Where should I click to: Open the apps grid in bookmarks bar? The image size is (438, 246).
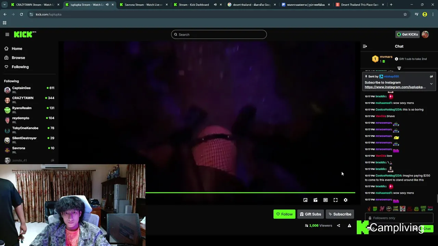point(4,23)
